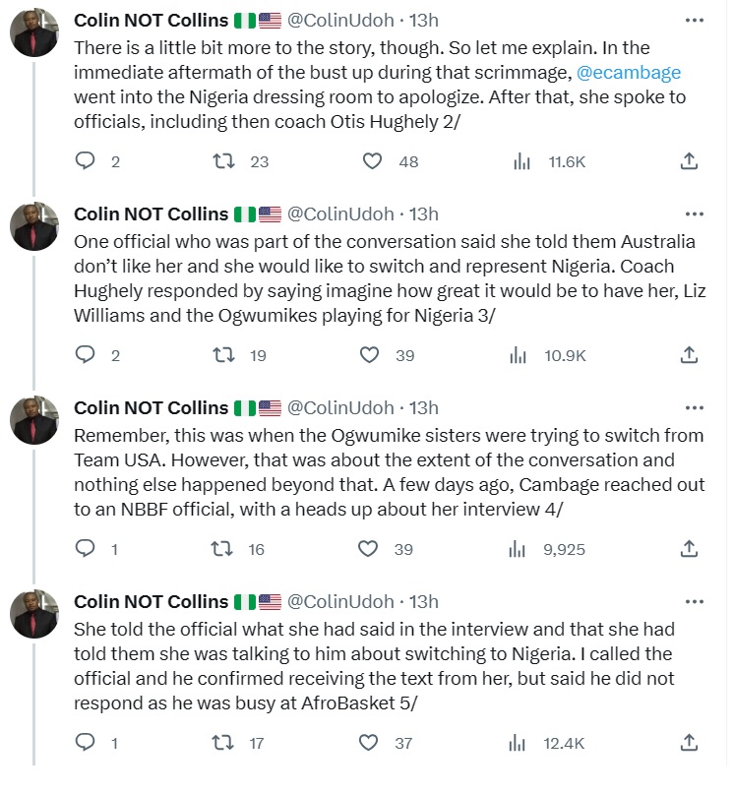Reply to the tweet ending in 3/
Image resolution: width=734 pixels, height=794 pixels.
pos(87,355)
